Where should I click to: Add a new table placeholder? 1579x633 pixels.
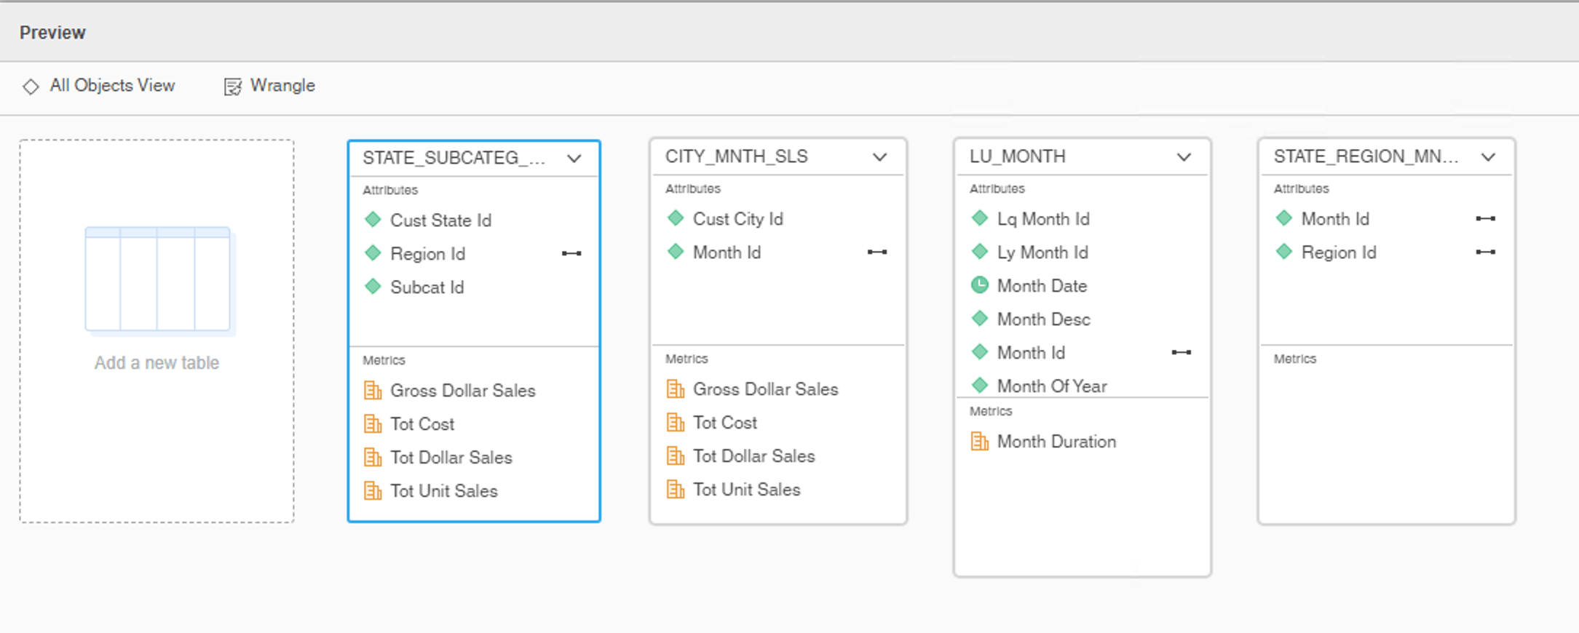pos(157,331)
